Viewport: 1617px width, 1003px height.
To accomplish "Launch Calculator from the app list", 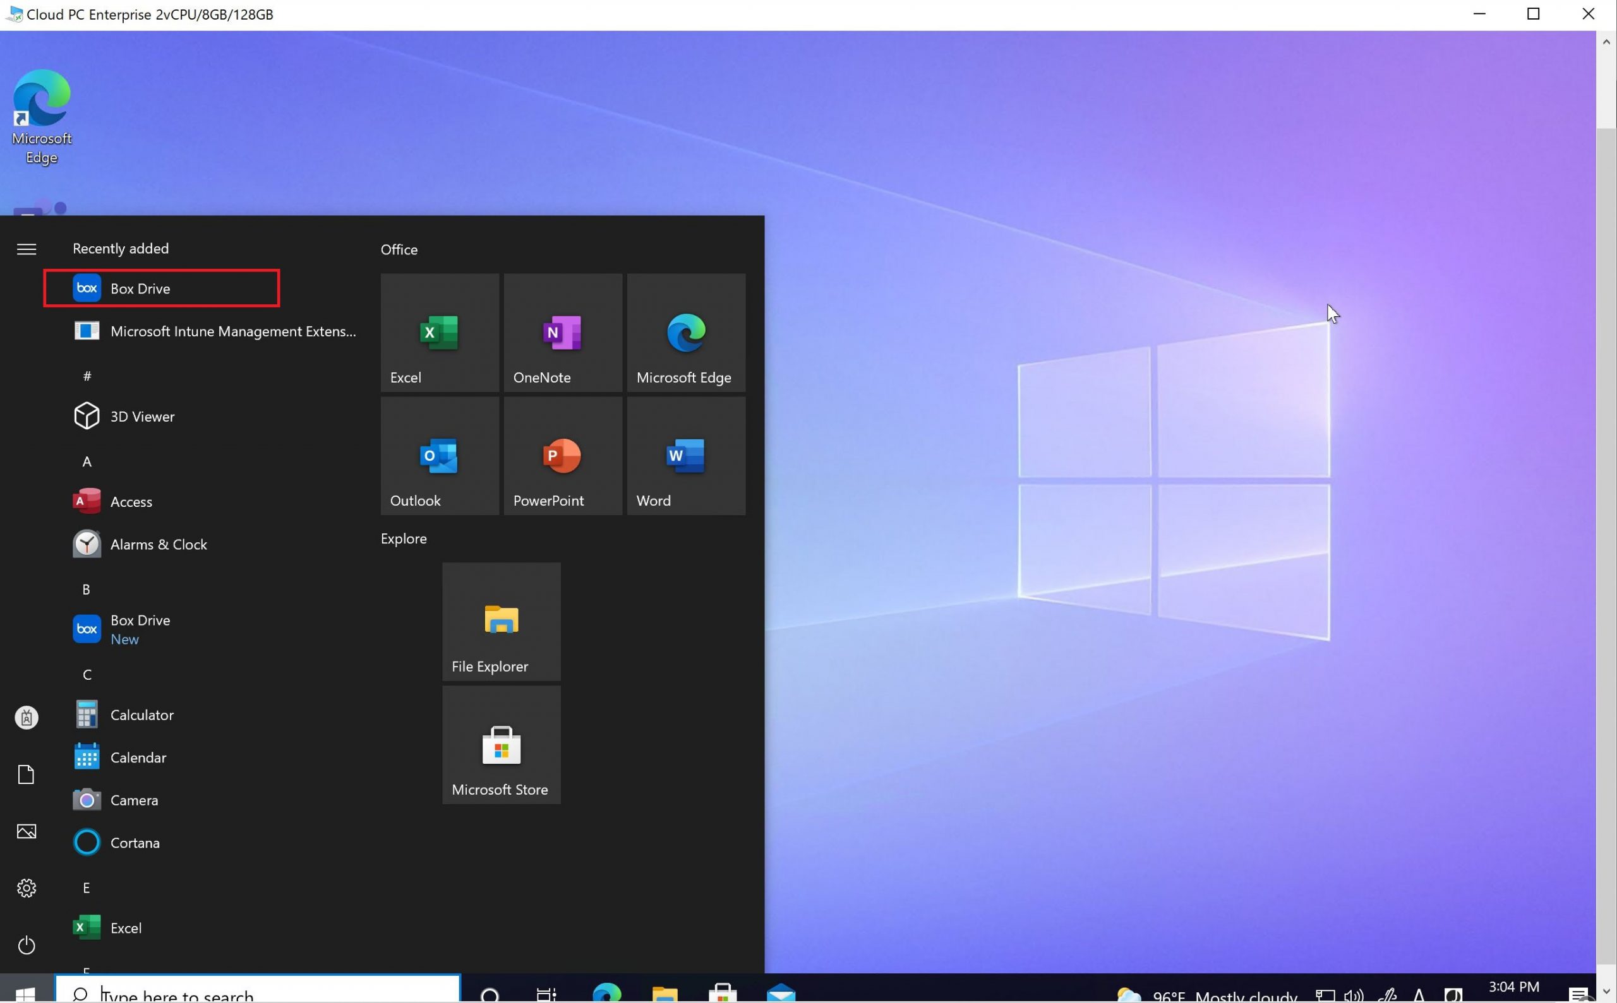I will click(x=141, y=715).
